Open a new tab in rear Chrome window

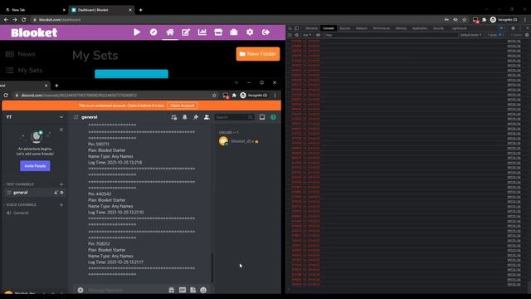pyautogui.click(x=140, y=10)
